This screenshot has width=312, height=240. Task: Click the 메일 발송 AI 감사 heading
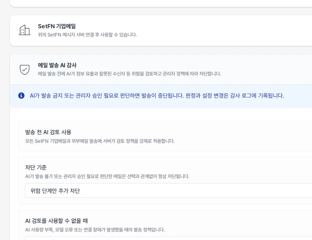point(57,65)
